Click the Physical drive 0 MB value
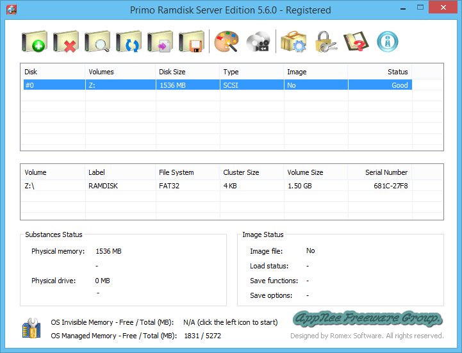Screen dimensions: 462x353 pyautogui.click(x=103, y=281)
